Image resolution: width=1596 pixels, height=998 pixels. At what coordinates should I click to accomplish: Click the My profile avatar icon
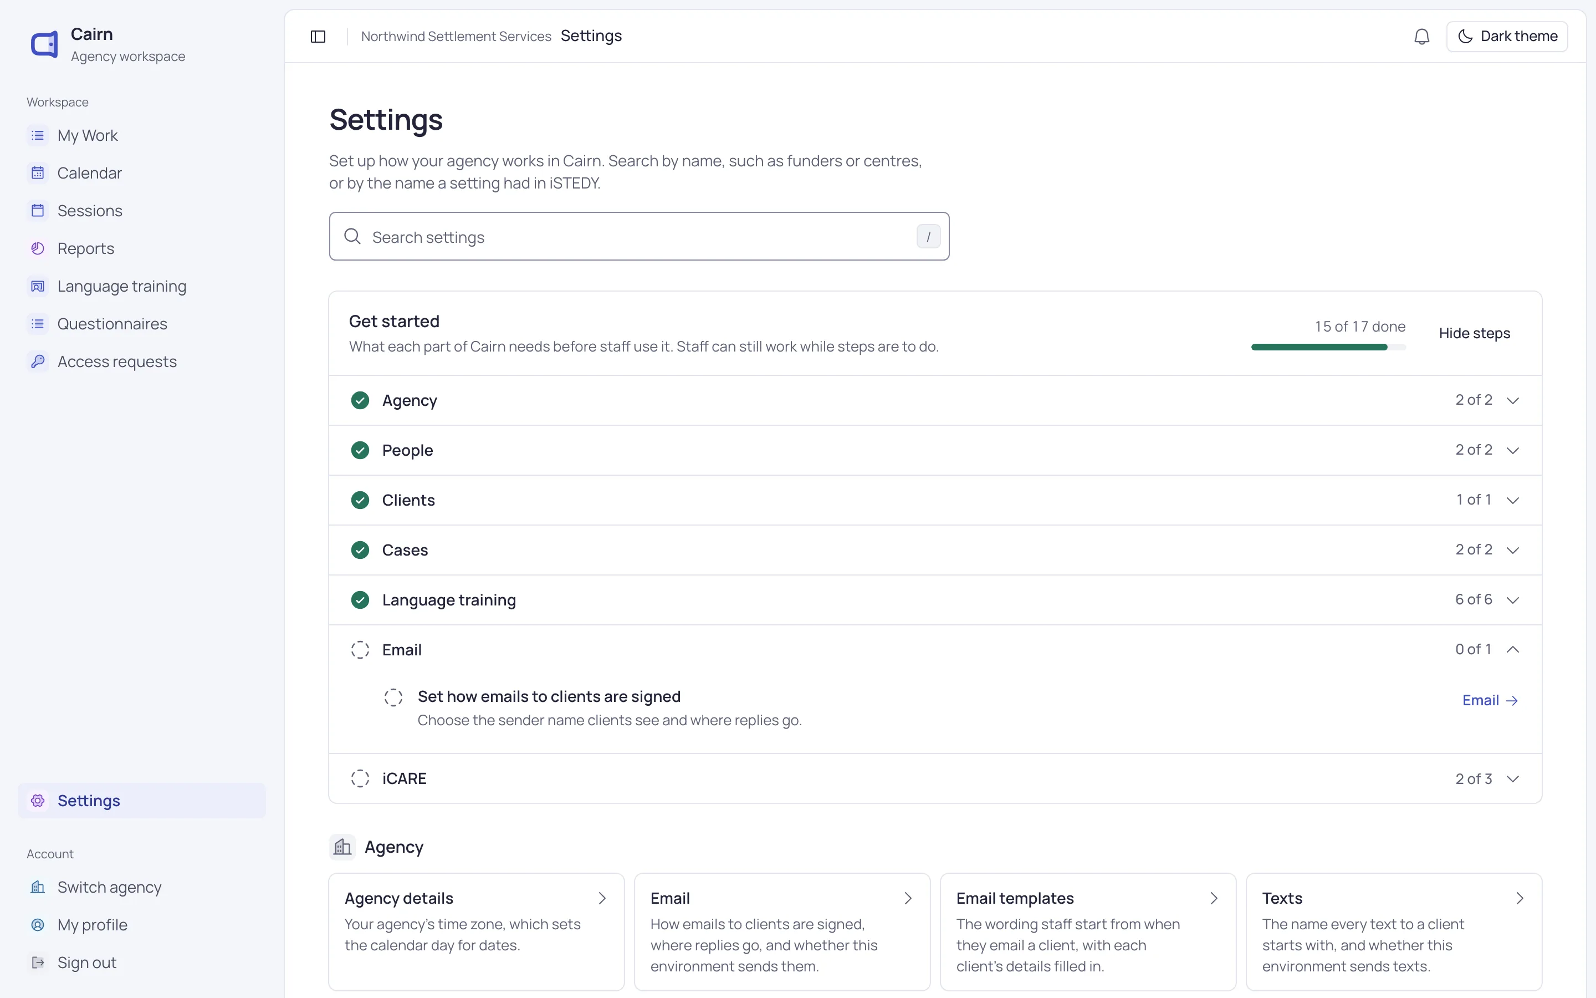tap(38, 925)
